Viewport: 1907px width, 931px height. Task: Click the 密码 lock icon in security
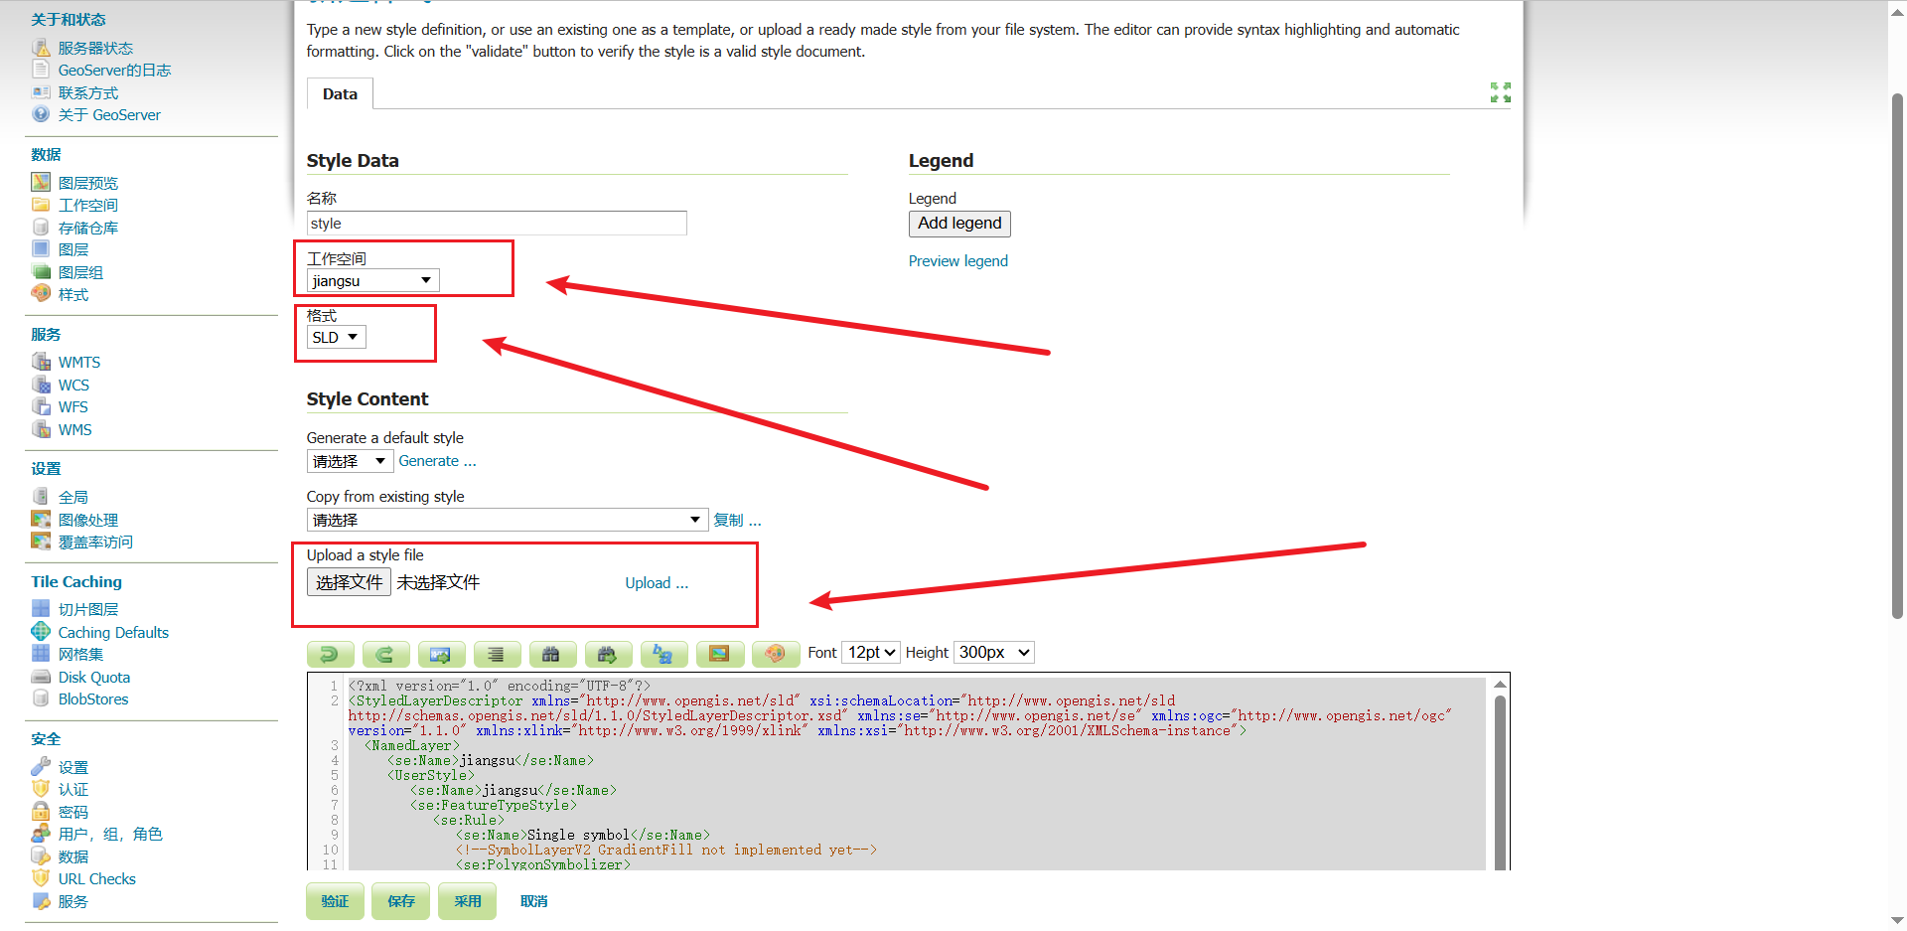coord(41,811)
